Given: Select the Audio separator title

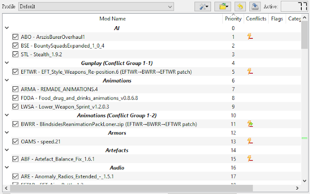Looking at the screenshot, I should pos(117,168).
